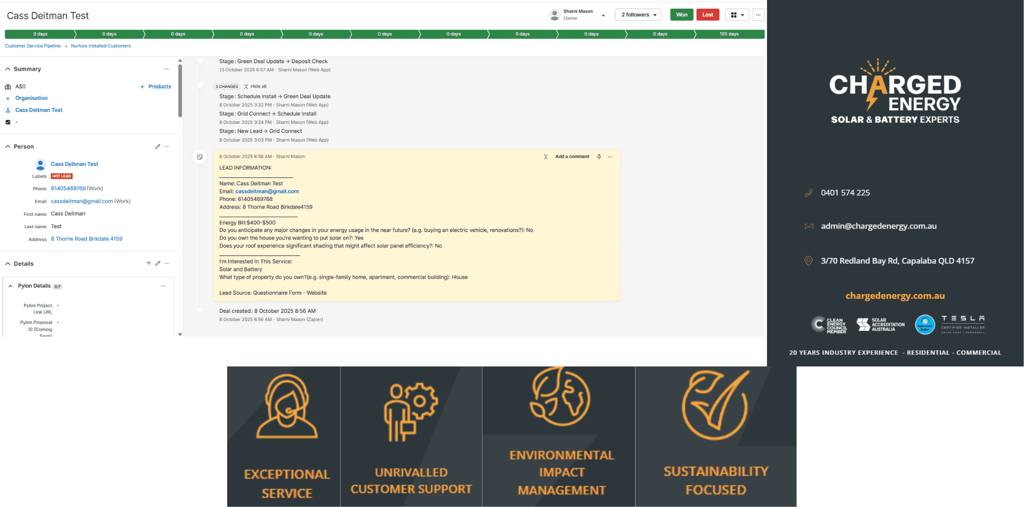This screenshot has width=1024, height=507.
Task: Open the note's three-dot options menu
Action: 610,157
